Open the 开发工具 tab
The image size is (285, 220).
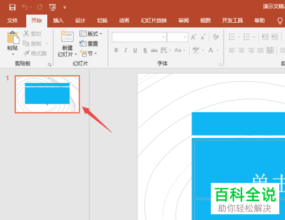coord(233,21)
